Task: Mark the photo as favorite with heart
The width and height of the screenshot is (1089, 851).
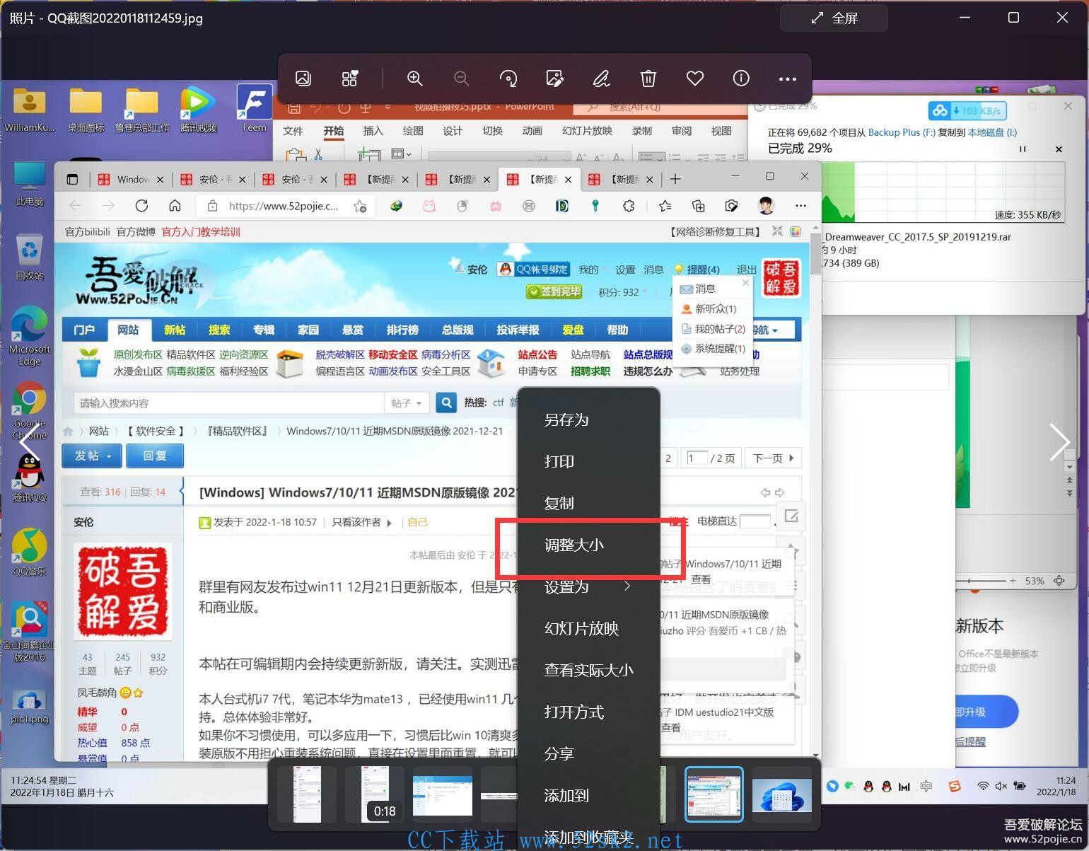Action: (695, 79)
